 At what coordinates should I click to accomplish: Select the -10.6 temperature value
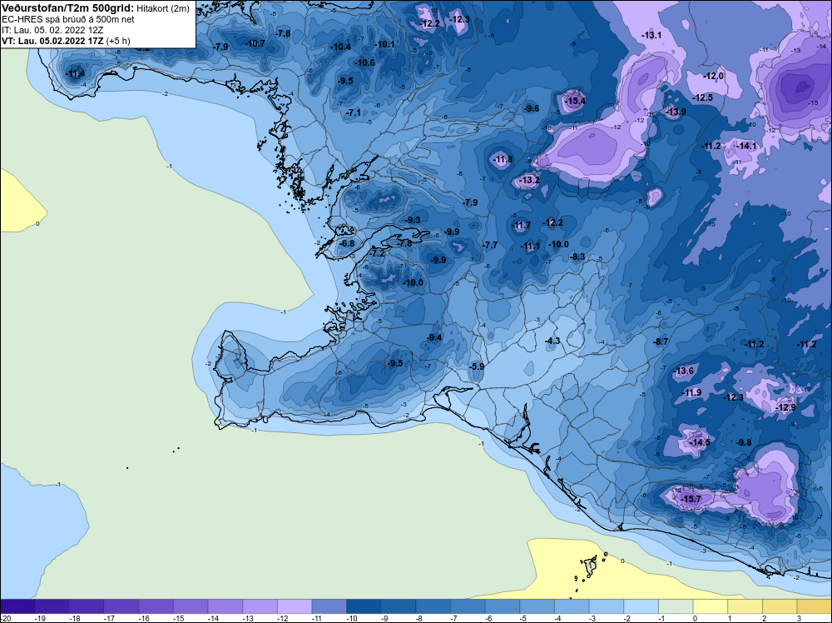click(364, 62)
